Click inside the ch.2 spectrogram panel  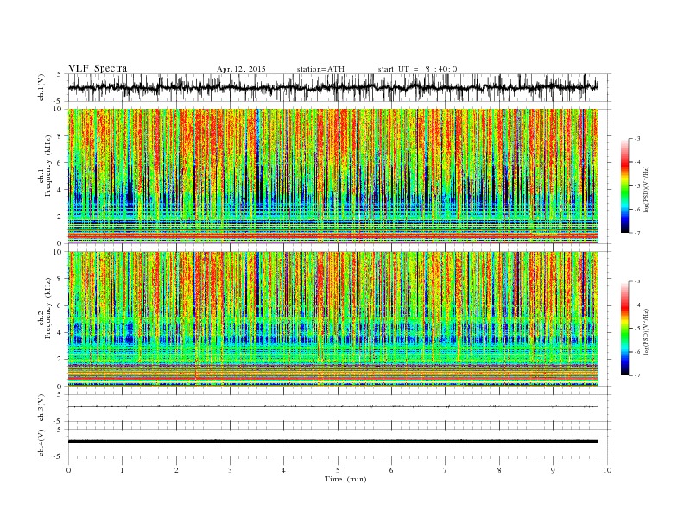pyautogui.click(x=332, y=319)
